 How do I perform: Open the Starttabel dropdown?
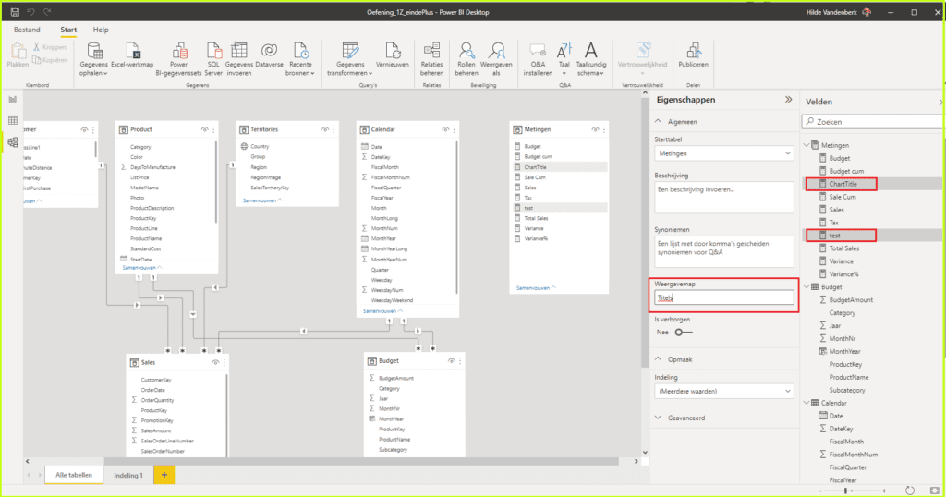click(x=724, y=153)
